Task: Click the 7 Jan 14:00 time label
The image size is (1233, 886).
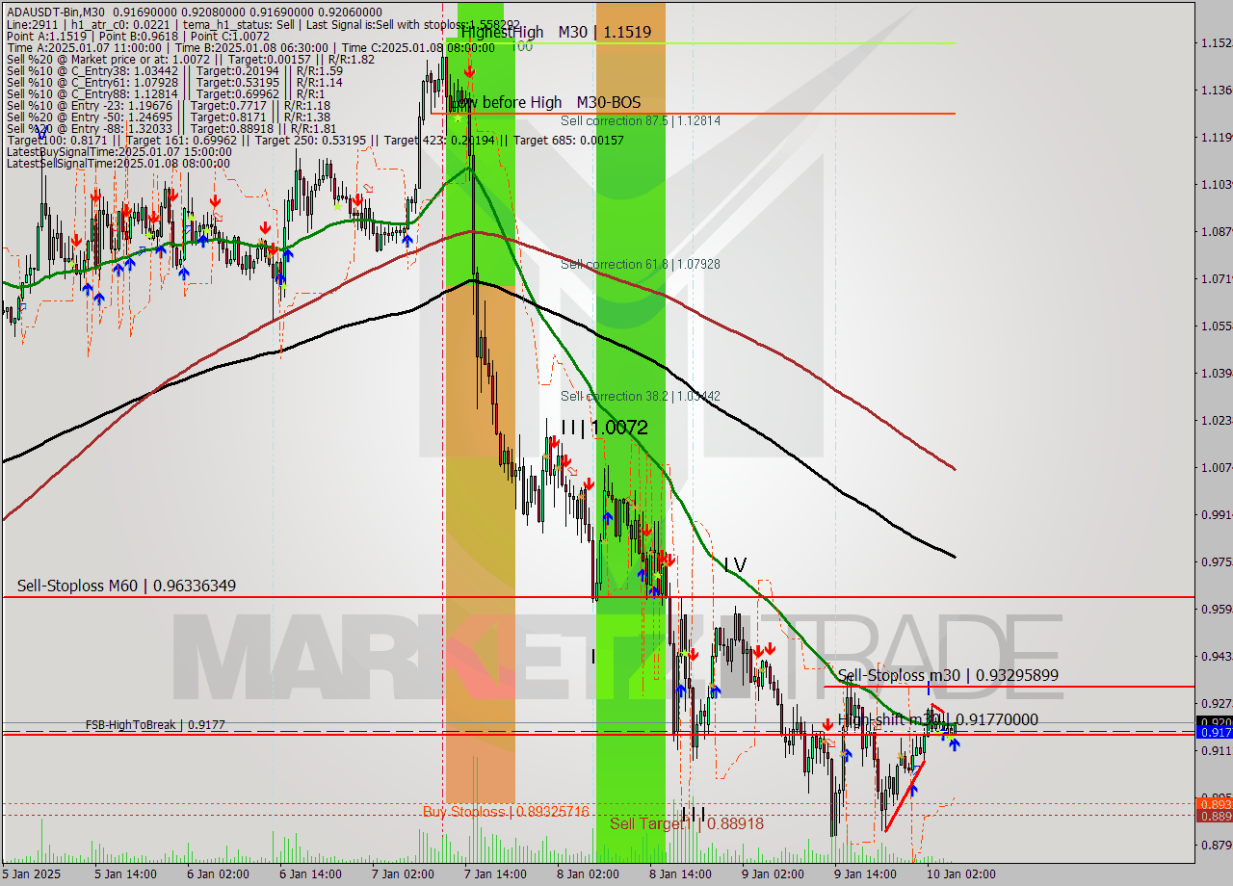Action: tap(494, 874)
